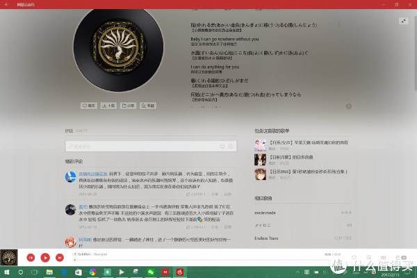Open the volume control in the player bar
417x278 pixels.
coord(383,257)
